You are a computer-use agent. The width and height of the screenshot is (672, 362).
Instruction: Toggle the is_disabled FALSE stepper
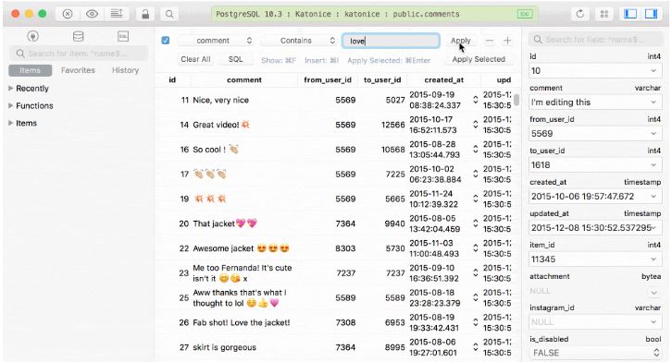(656, 353)
